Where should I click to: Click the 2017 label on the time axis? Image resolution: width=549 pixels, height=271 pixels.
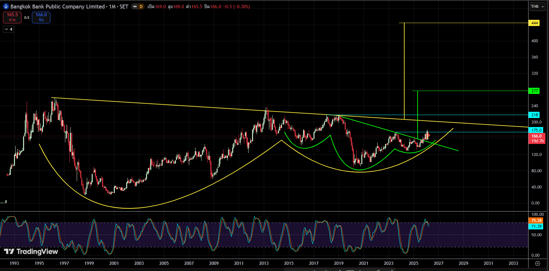click(x=314, y=263)
